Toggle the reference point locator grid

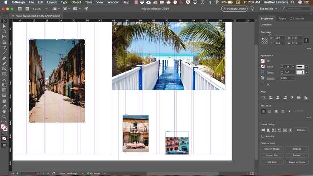pyautogui.click(x=264, y=40)
